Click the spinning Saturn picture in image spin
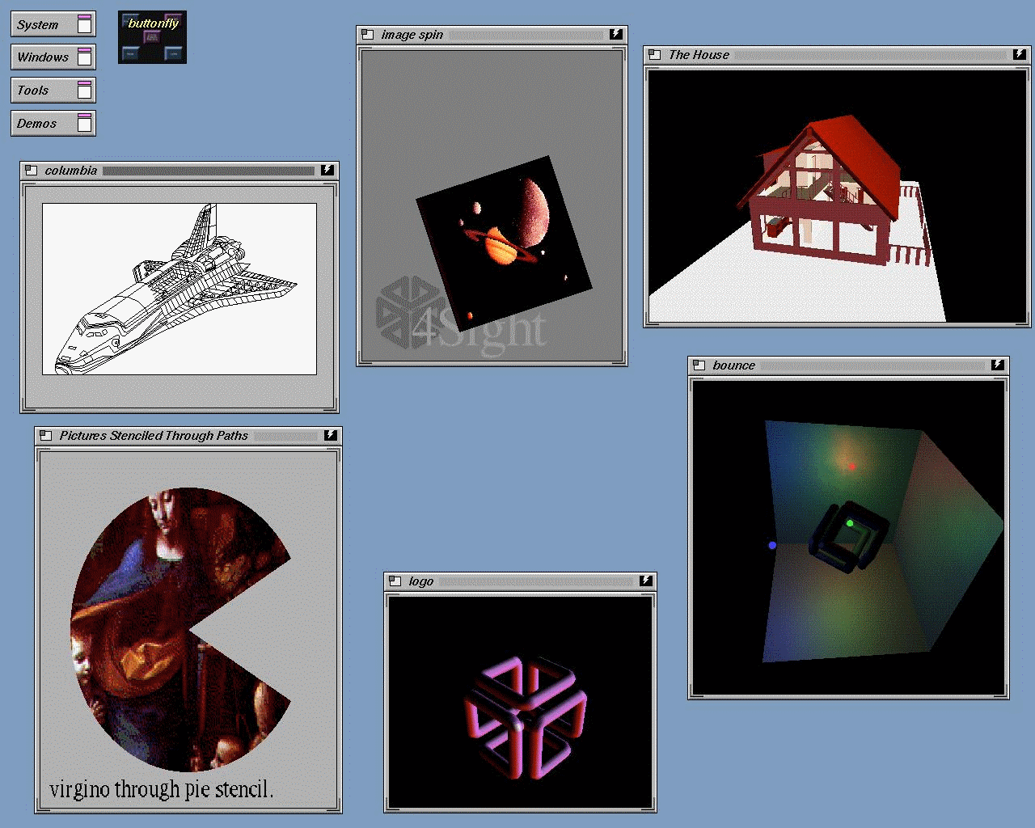Image resolution: width=1035 pixels, height=828 pixels. [x=503, y=243]
